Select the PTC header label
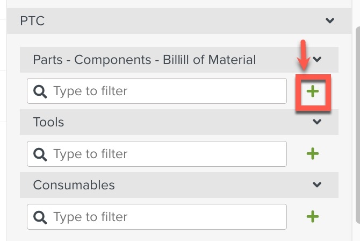 [x=32, y=21]
